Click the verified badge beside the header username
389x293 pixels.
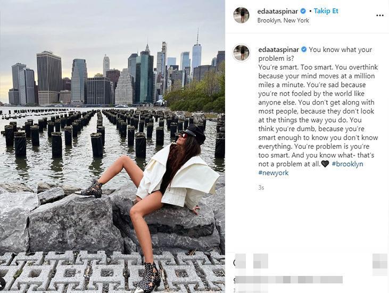(303, 11)
